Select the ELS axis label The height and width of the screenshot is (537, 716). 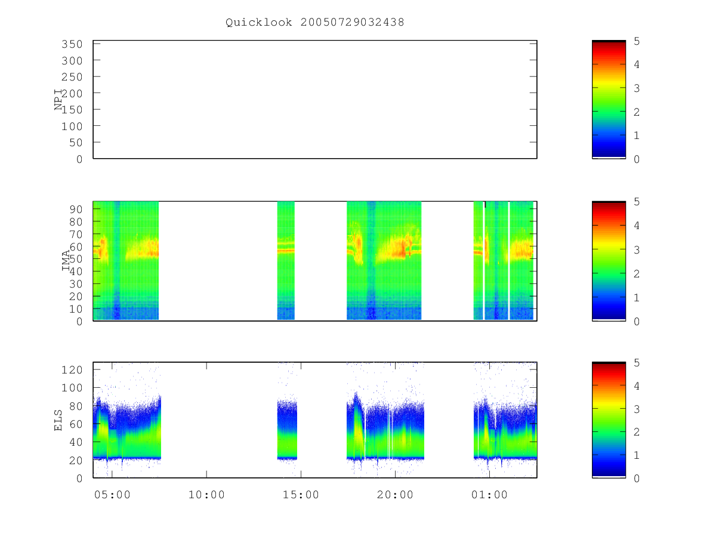(x=58, y=420)
